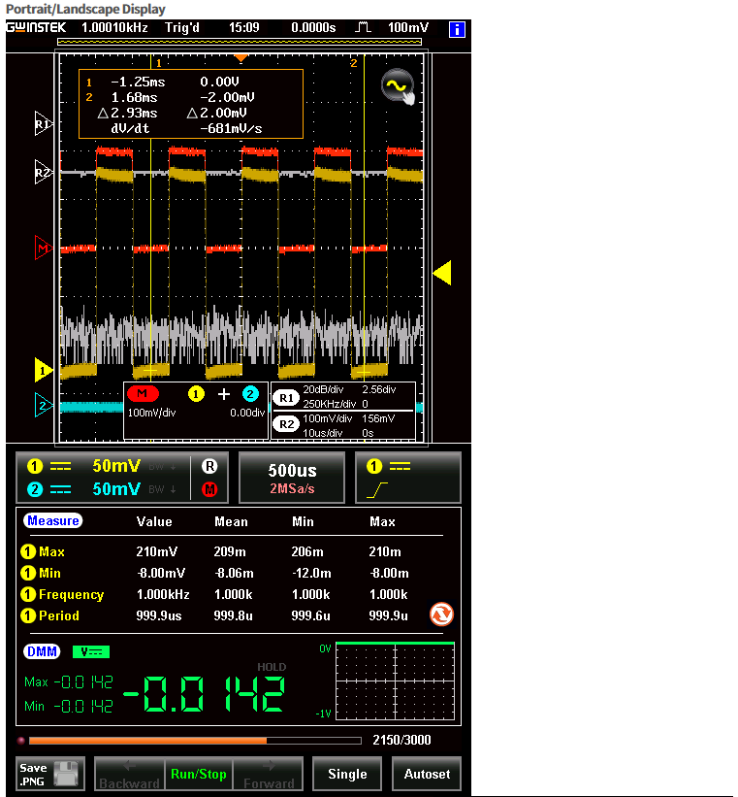Open the R2 reference settings badge
Image resolution: width=738 pixels, height=797 pixels.
tap(286, 424)
